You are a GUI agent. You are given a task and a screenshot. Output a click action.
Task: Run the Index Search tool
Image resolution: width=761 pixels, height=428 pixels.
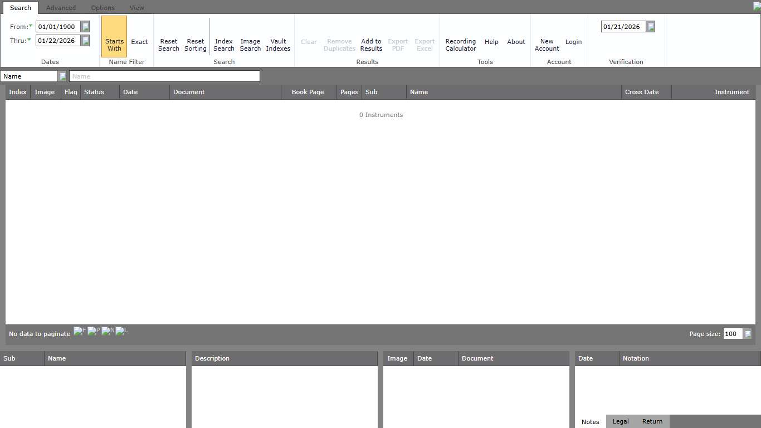click(223, 45)
